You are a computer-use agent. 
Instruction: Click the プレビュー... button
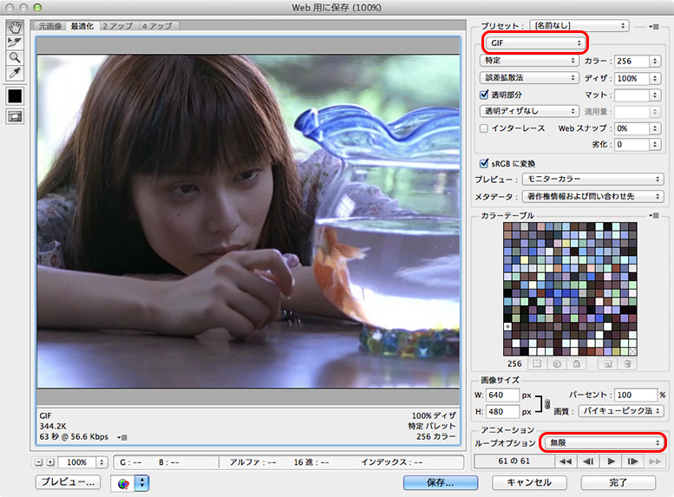click(x=68, y=482)
